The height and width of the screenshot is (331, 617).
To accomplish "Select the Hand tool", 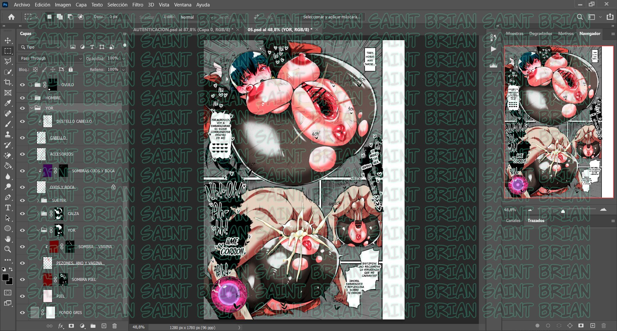I will (8, 239).
